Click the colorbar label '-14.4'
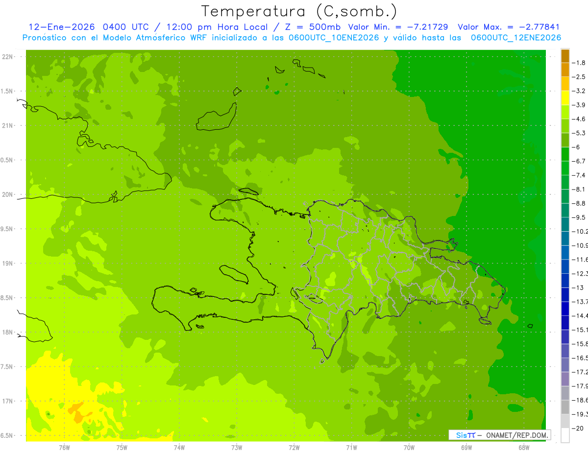588x454 pixels. click(x=580, y=316)
